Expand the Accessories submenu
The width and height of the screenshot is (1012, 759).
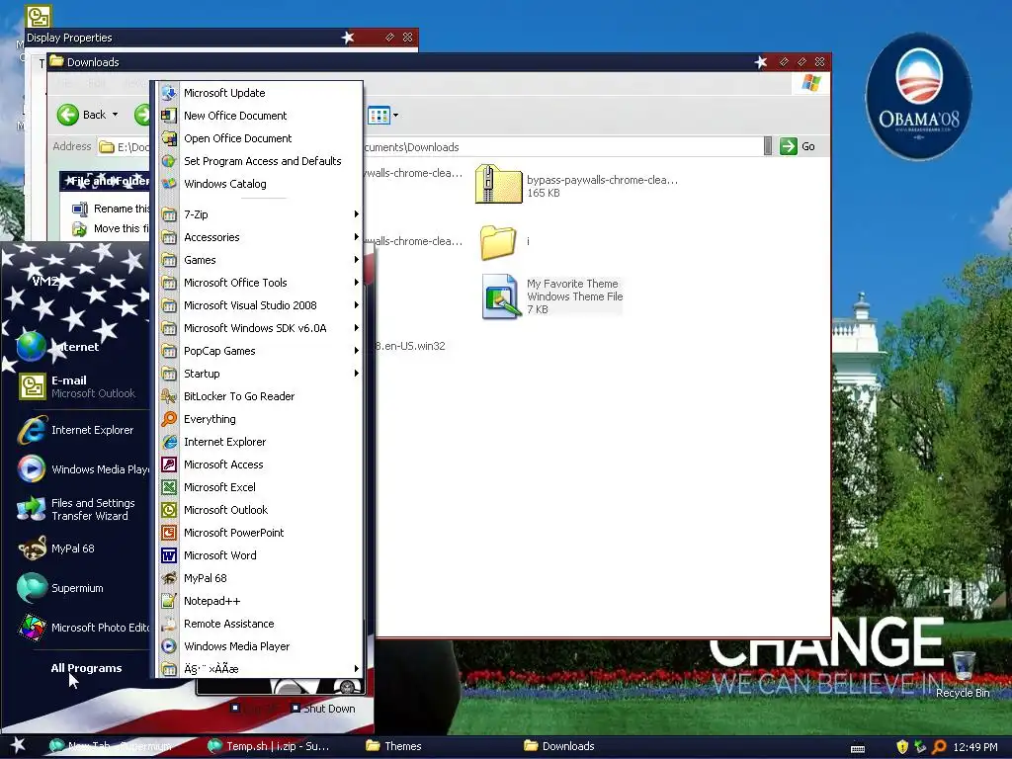[260, 237]
